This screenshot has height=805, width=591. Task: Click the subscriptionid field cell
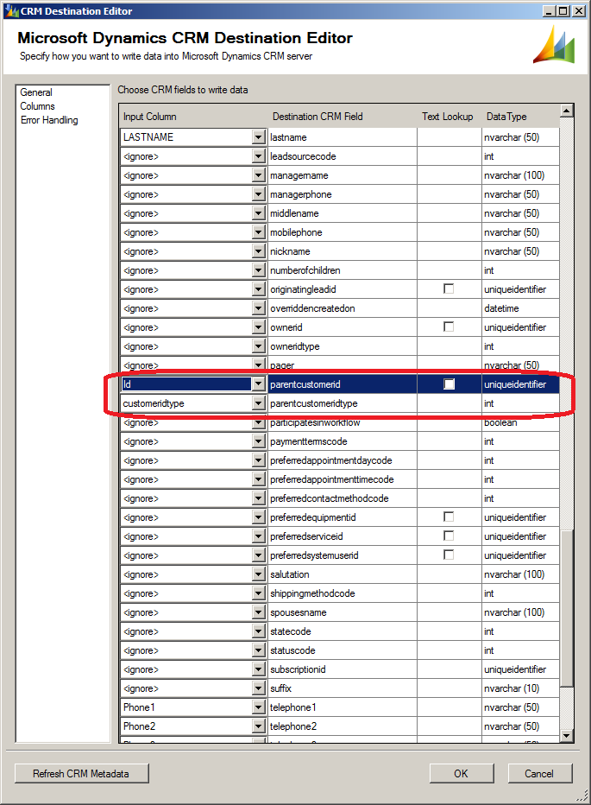(343, 669)
